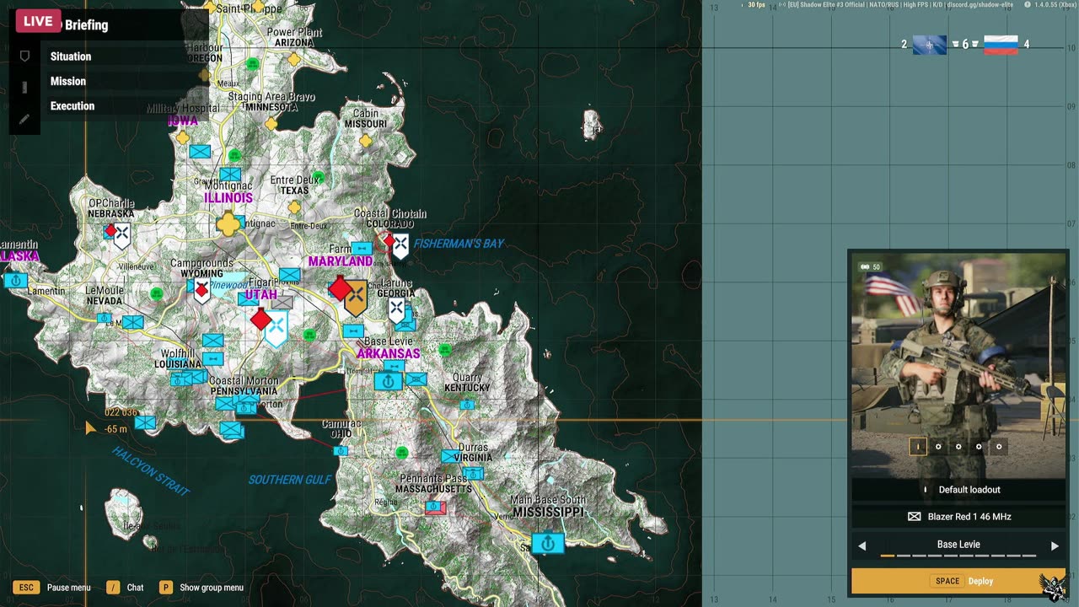Image resolution: width=1079 pixels, height=607 pixels.
Task: Choose the first loadout slot
Action: pos(918,447)
